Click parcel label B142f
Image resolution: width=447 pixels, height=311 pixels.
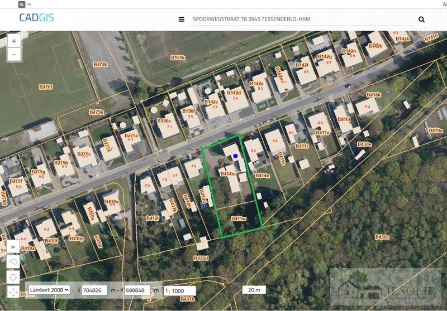302,65
